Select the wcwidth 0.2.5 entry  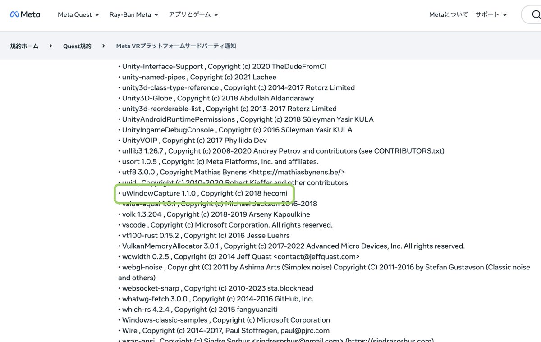pos(239,257)
